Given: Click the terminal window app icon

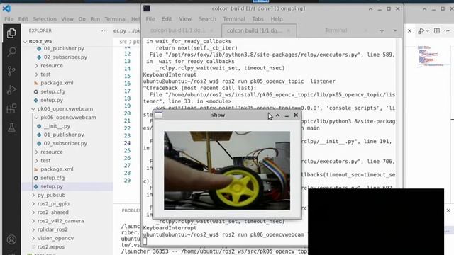Looking at the screenshot, I should click(x=147, y=8).
